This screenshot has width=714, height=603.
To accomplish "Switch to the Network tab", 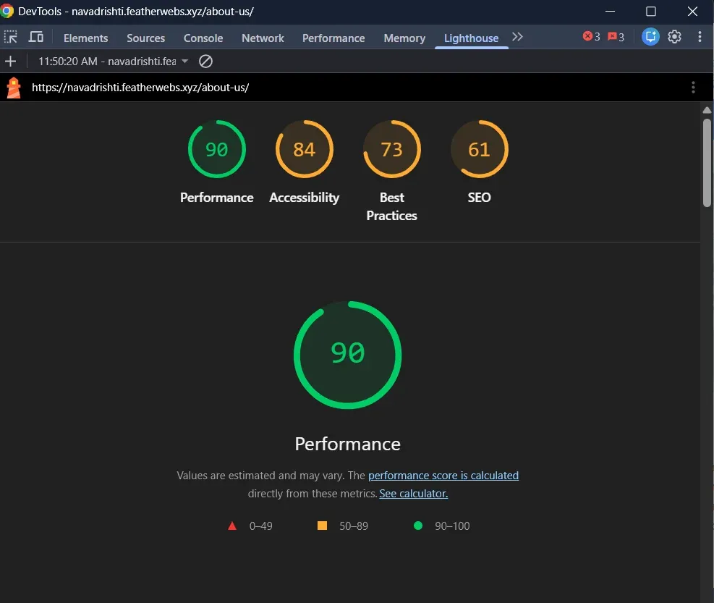I will click(263, 38).
